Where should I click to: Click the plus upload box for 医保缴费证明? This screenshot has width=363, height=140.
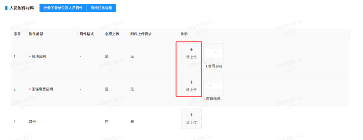(x=191, y=86)
